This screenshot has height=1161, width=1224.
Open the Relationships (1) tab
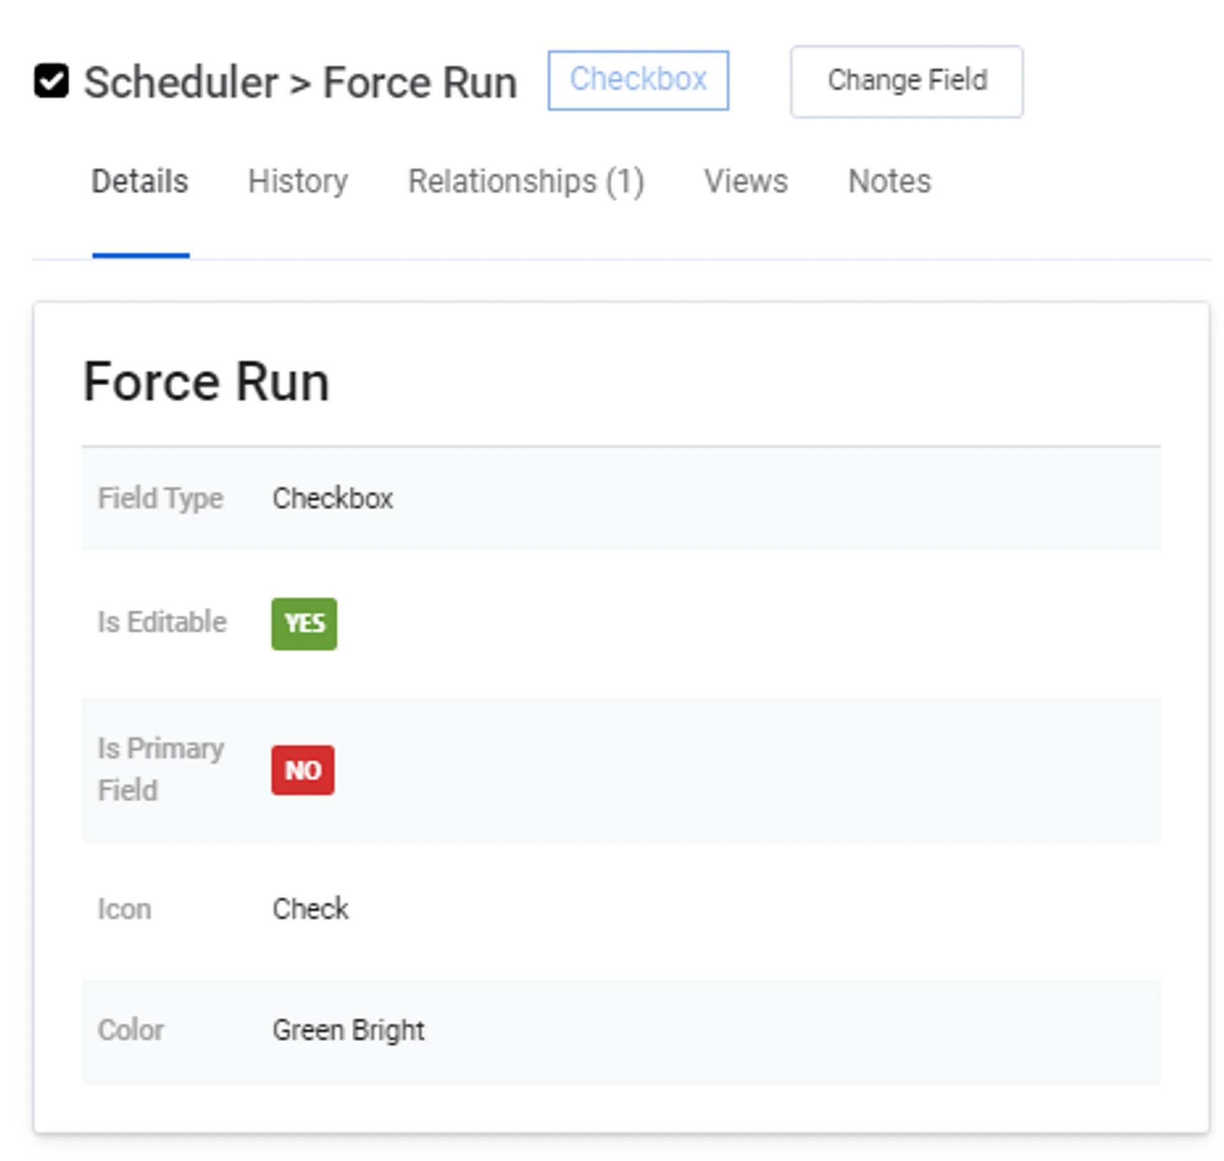coord(526,181)
